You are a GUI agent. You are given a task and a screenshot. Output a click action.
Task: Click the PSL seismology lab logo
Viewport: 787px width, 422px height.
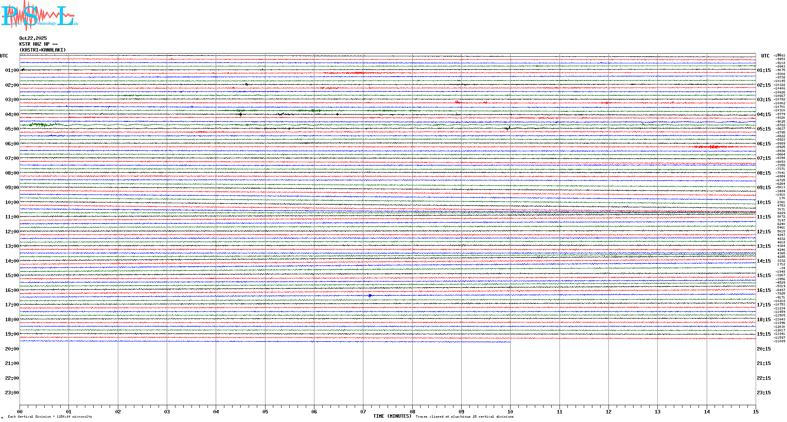coord(39,16)
